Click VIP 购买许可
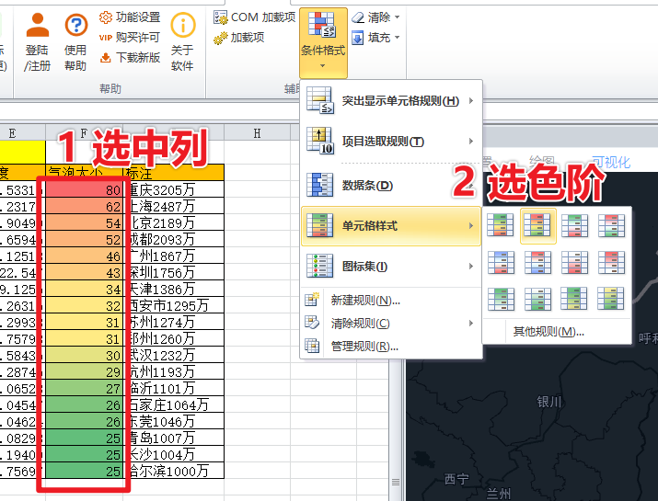Image resolution: width=658 pixels, height=501 pixels. tap(130, 38)
